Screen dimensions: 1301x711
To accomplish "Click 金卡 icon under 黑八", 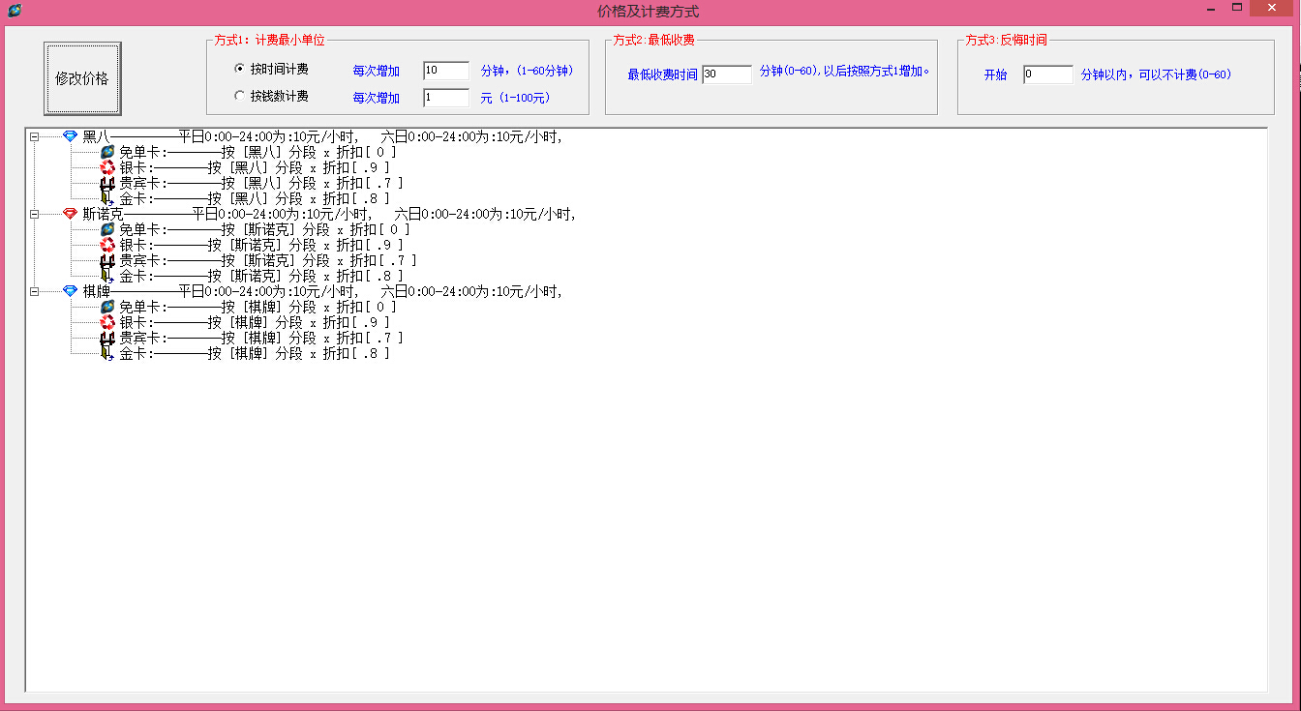I will (x=107, y=198).
